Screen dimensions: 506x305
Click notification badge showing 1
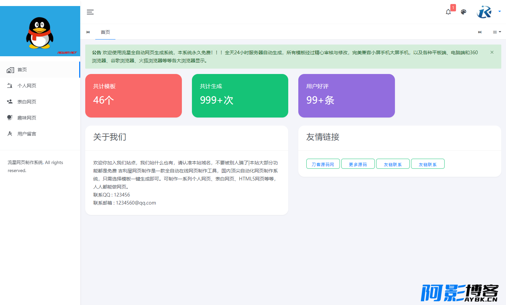[453, 8]
